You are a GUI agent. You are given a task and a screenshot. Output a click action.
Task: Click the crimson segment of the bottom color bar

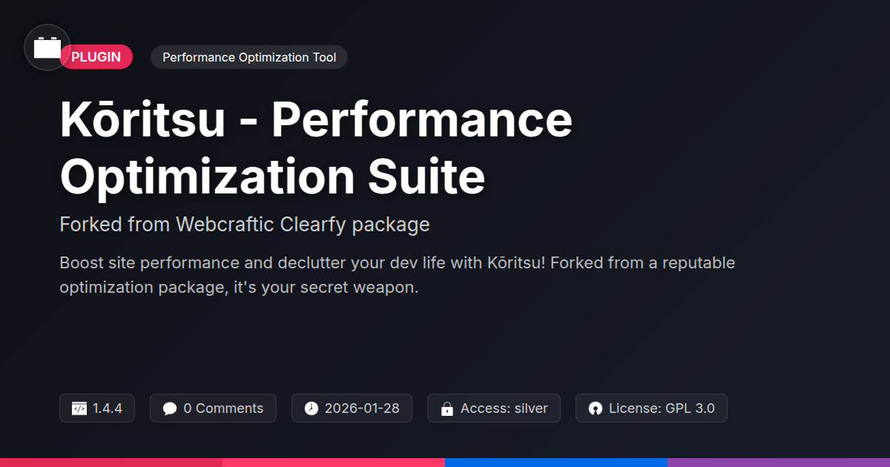111,463
